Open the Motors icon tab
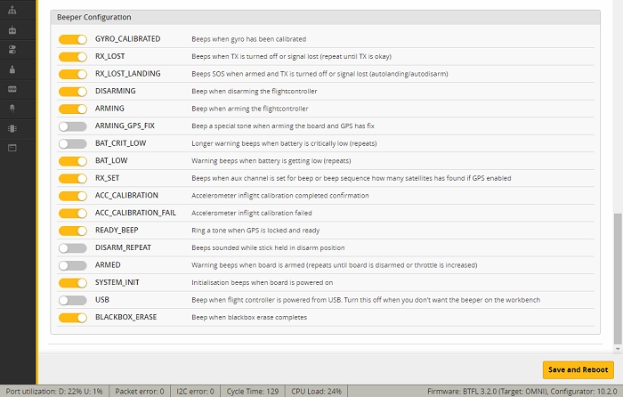 pos(12,69)
